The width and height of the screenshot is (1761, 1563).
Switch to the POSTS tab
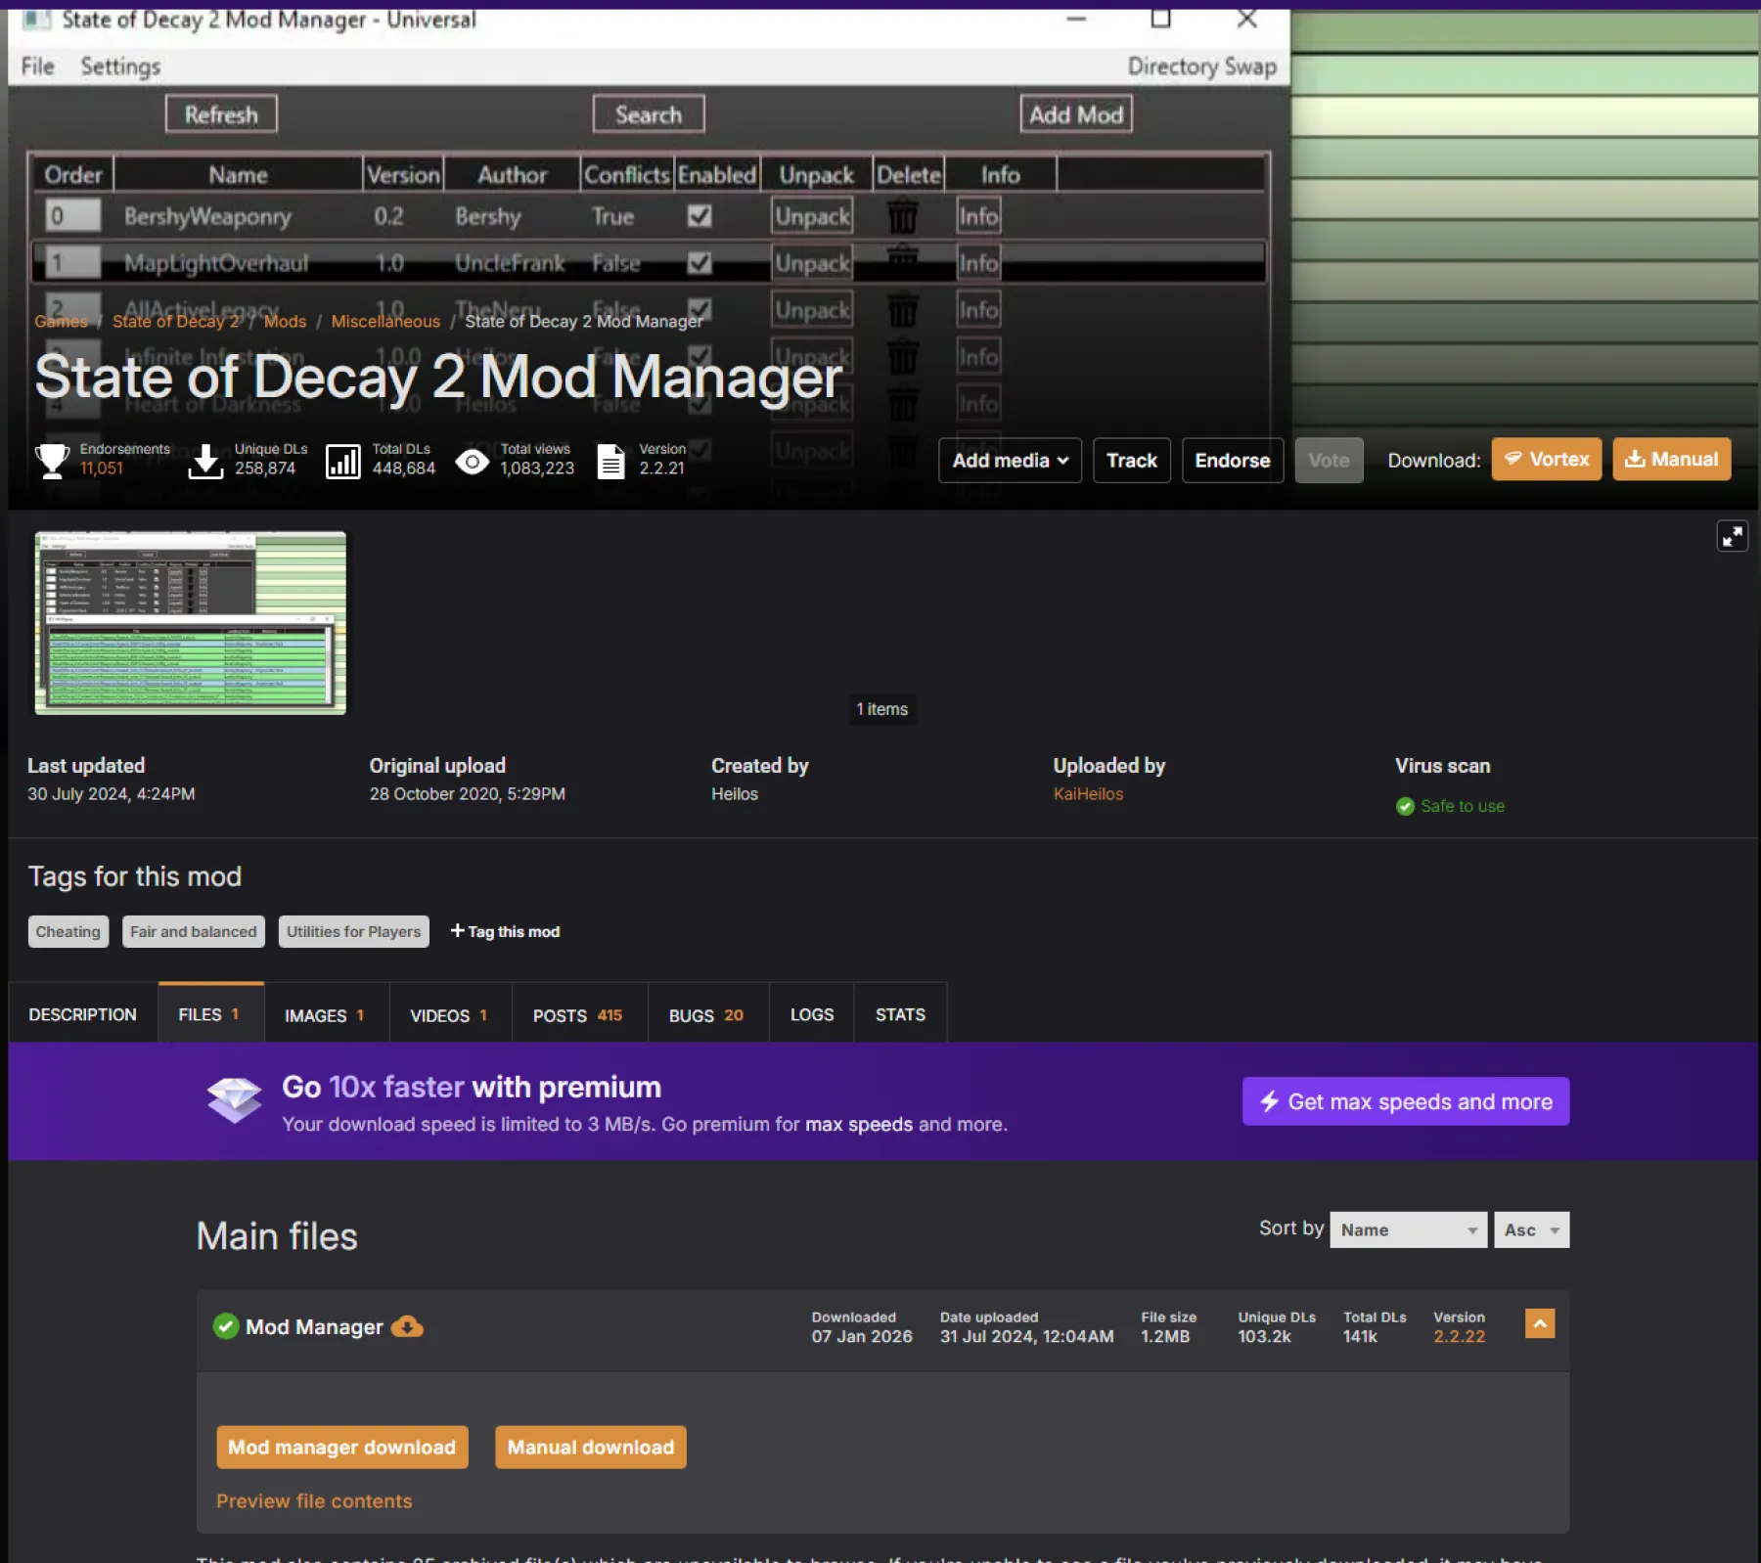tap(577, 1014)
